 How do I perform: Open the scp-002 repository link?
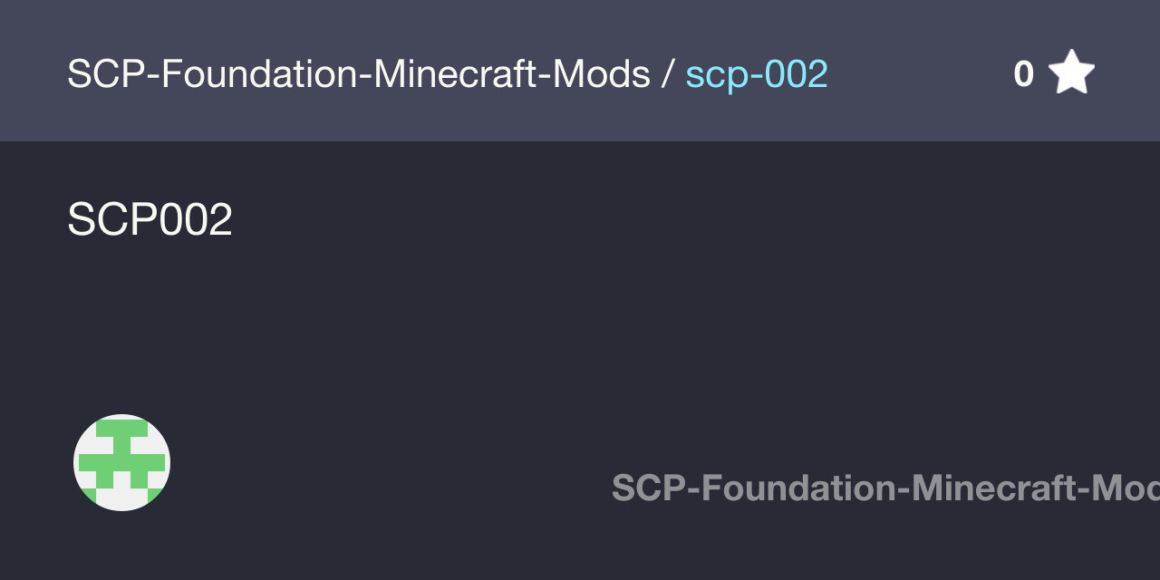(757, 74)
